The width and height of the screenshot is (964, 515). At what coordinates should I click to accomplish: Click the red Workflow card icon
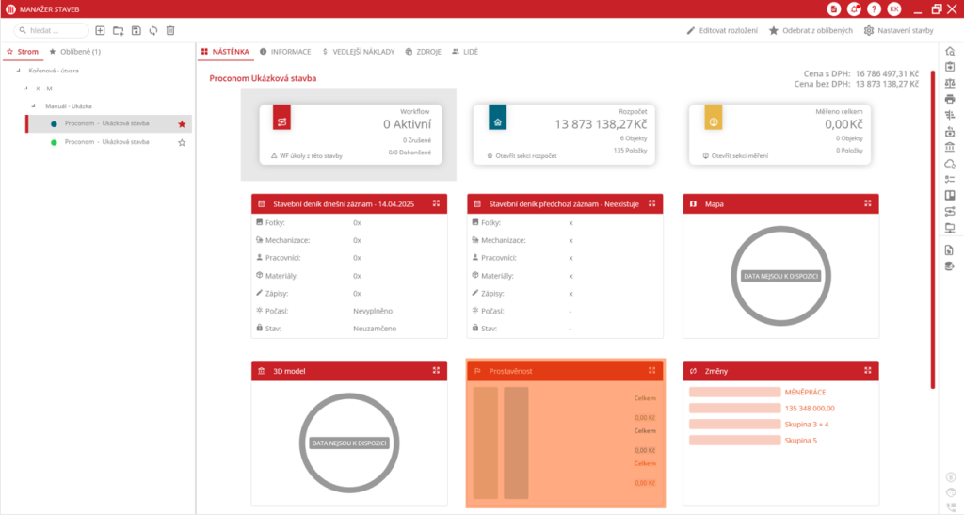283,117
